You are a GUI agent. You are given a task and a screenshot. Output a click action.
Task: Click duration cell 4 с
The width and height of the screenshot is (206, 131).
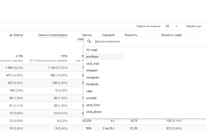click(x=112, y=121)
